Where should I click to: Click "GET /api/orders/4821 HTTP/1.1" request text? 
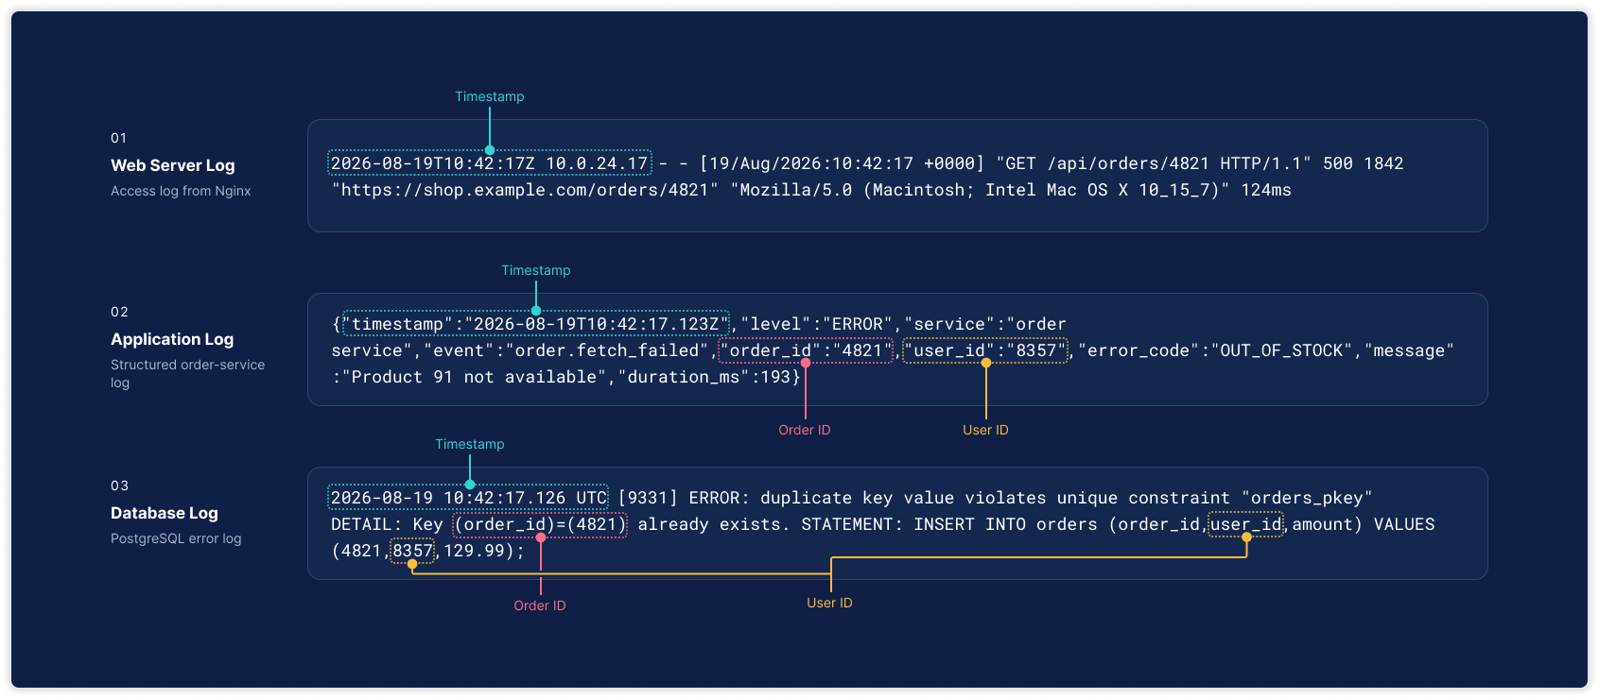coord(1154,163)
